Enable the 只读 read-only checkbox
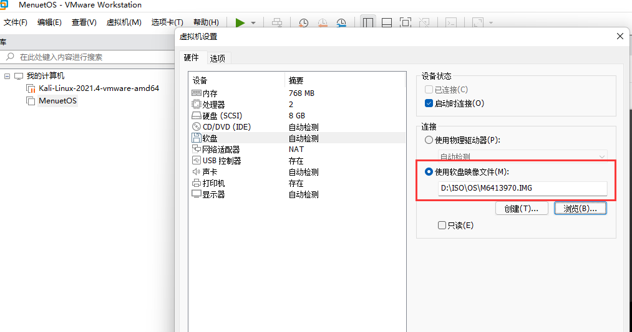 pos(442,225)
